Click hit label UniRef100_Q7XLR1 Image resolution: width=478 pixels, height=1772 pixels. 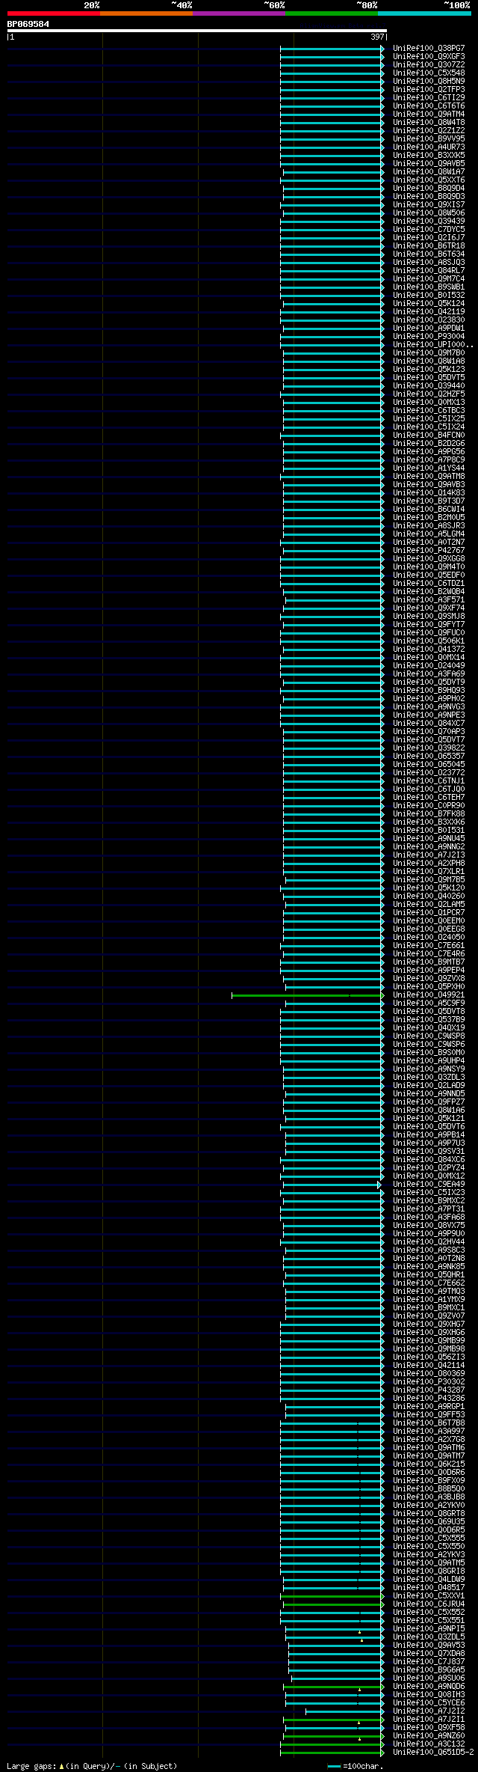429,871
